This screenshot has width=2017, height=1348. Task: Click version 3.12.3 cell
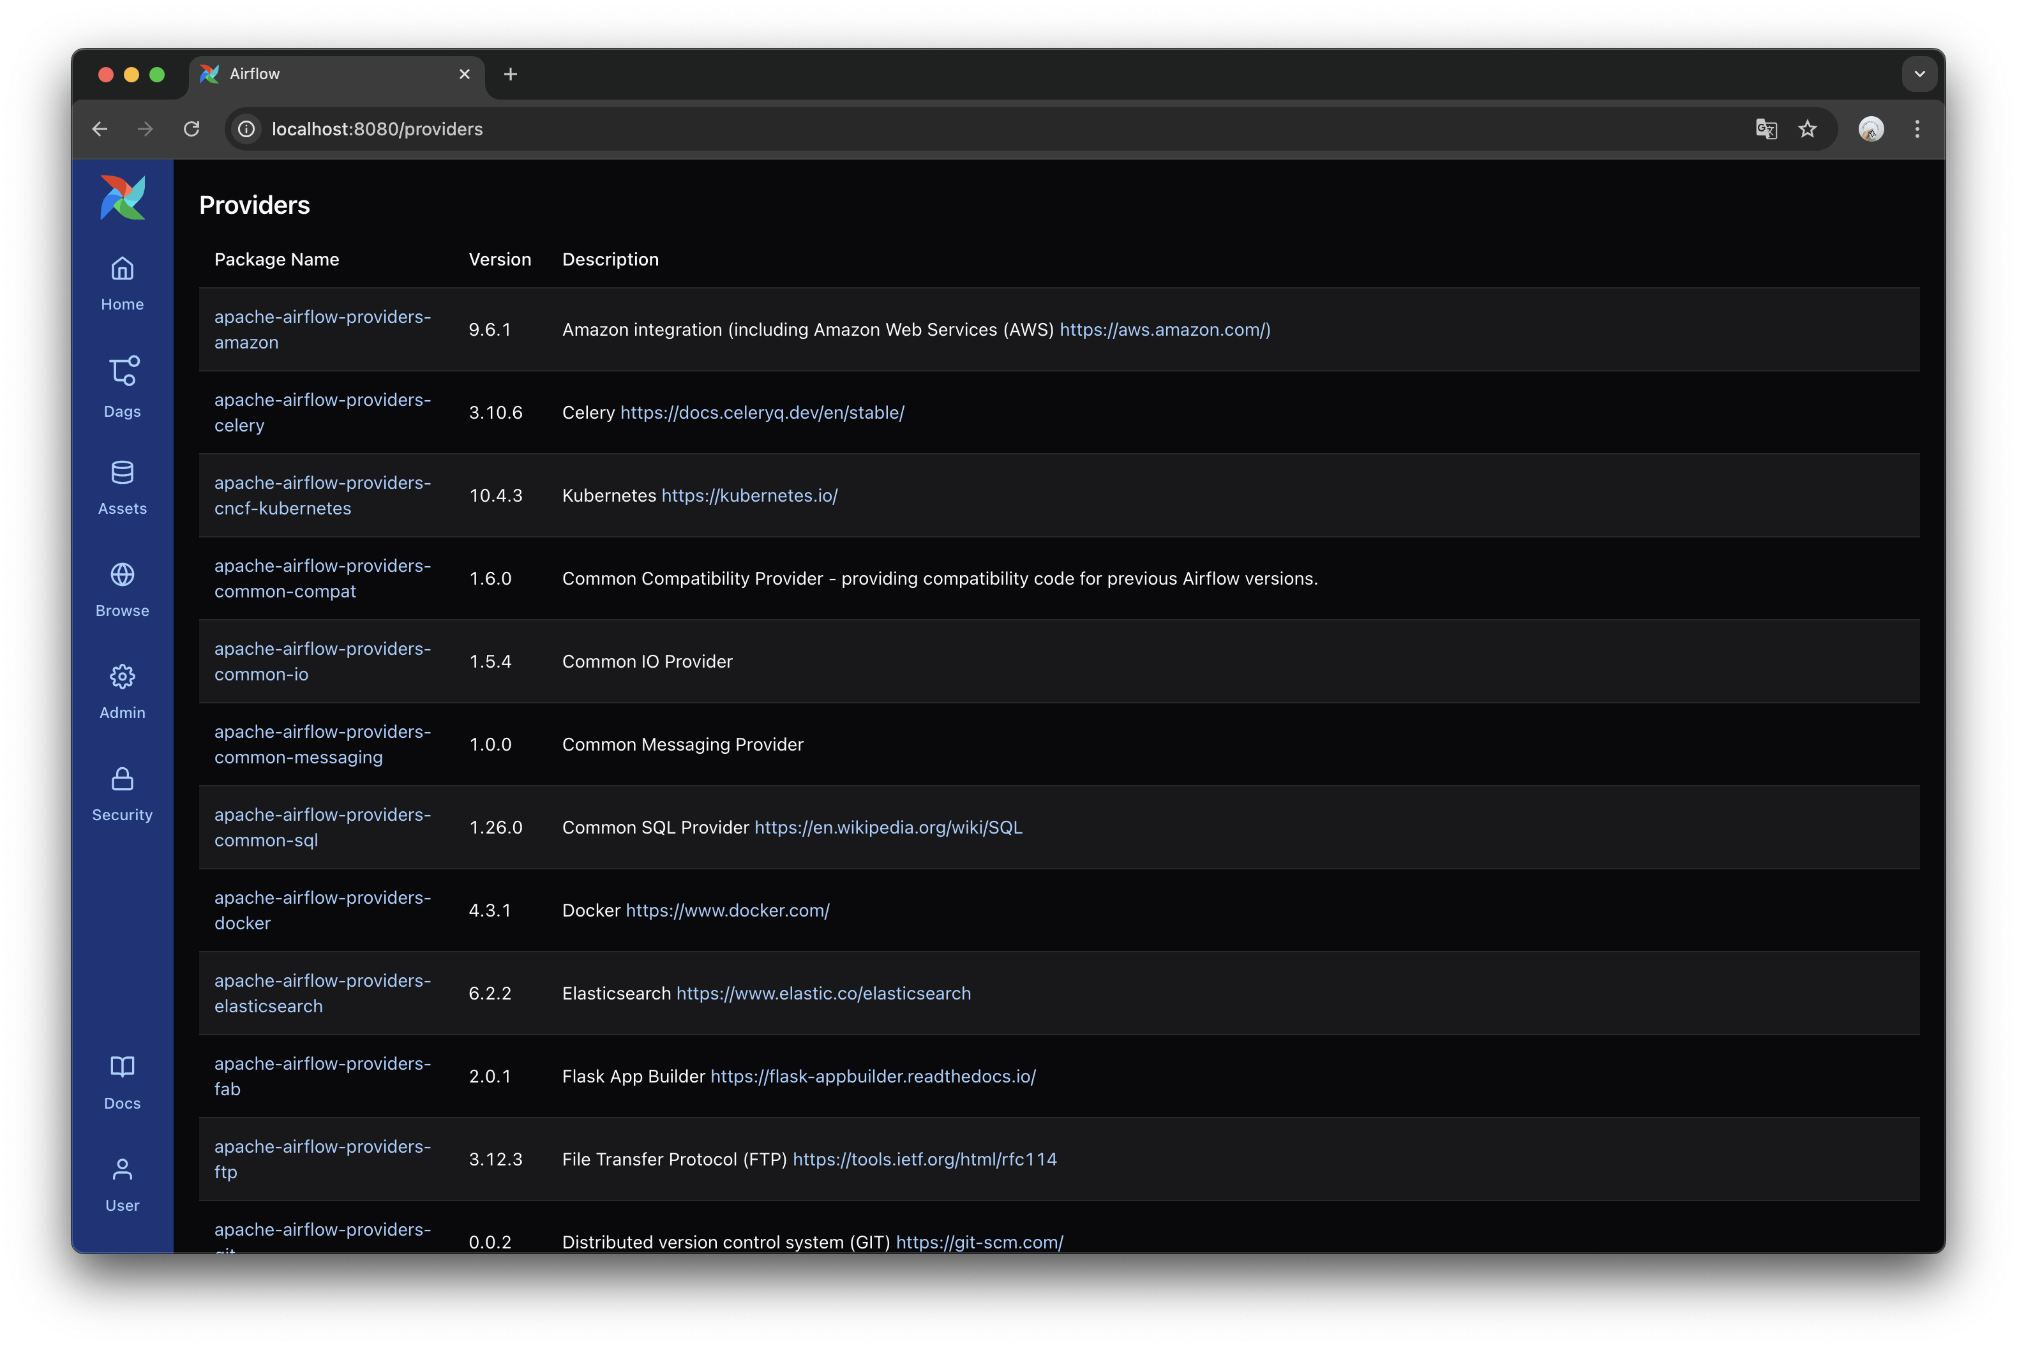point(495,1159)
